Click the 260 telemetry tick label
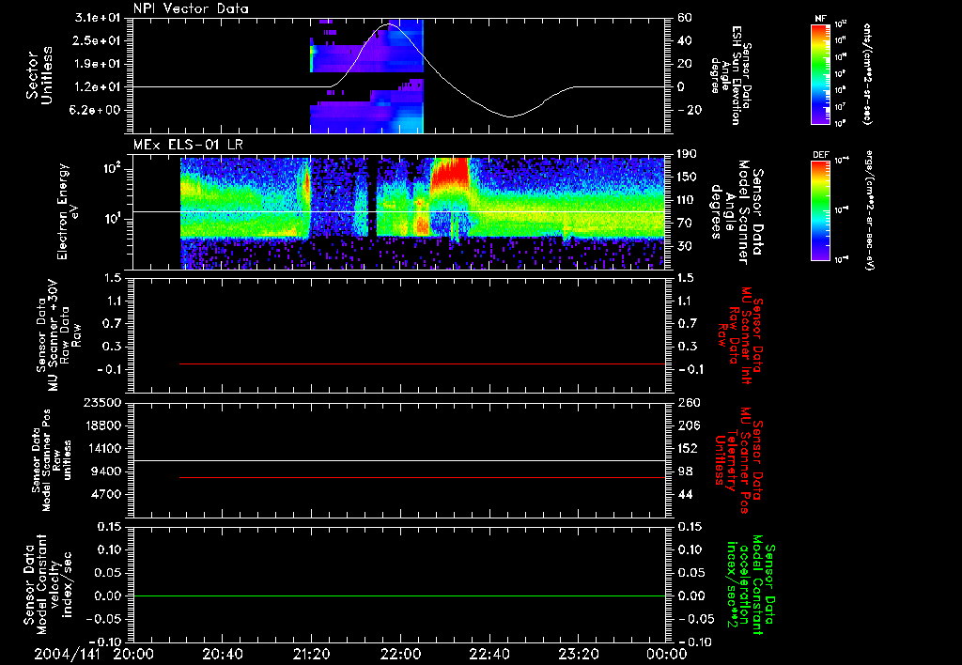The image size is (962, 665). coord(689,403)
